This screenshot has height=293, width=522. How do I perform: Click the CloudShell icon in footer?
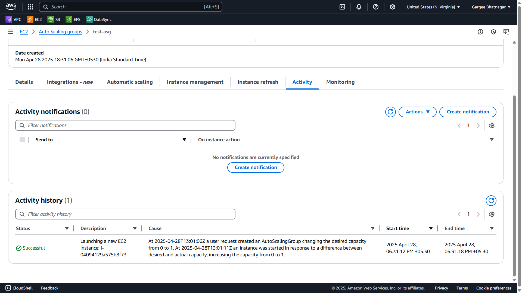pyautogui.click(x=8, y=288)
